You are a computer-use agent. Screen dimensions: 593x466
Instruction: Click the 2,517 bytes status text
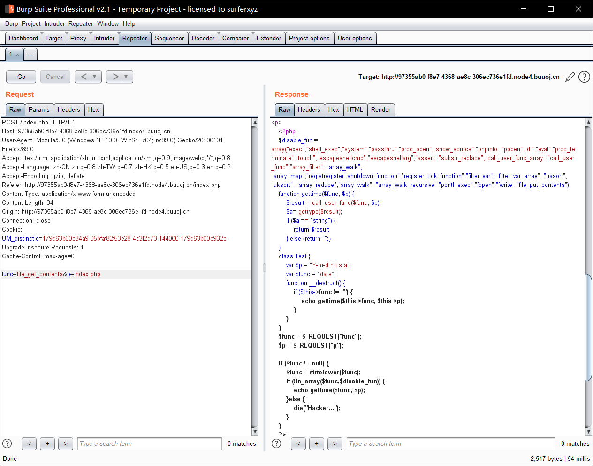coord(546,458)
